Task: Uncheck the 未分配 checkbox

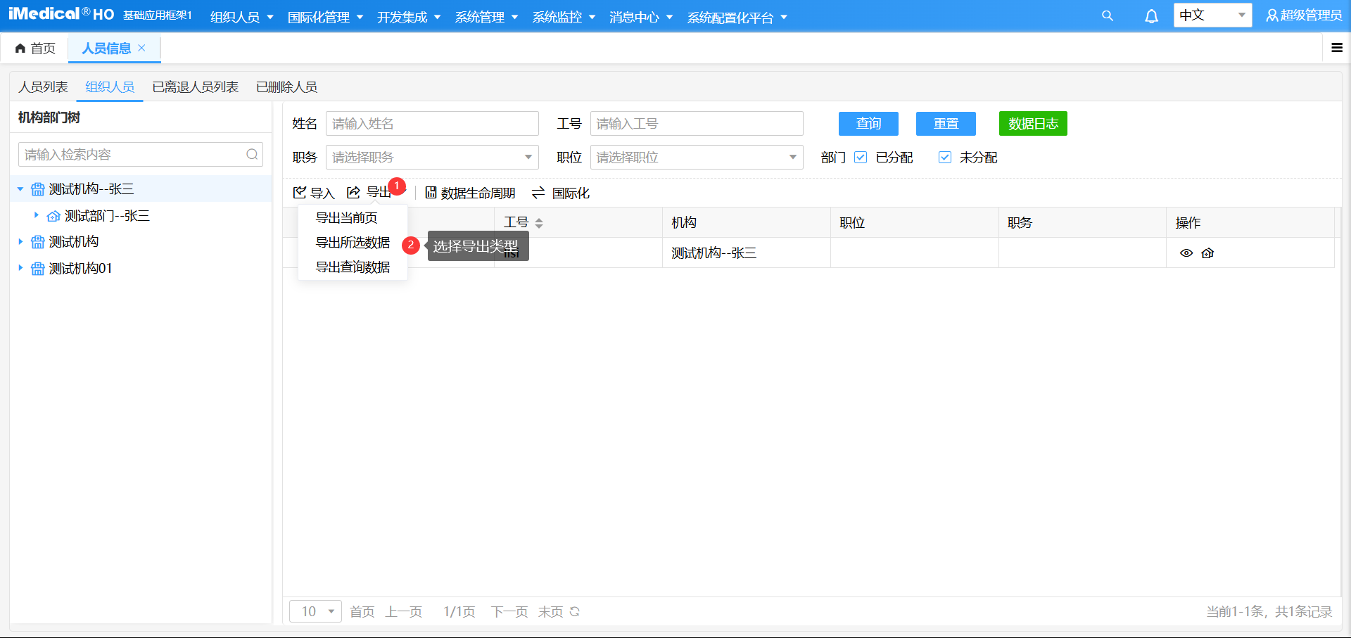Action: click(945, 158)
